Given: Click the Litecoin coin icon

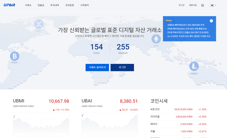Looking at the screenshot, I should click(x=194, y=66).
